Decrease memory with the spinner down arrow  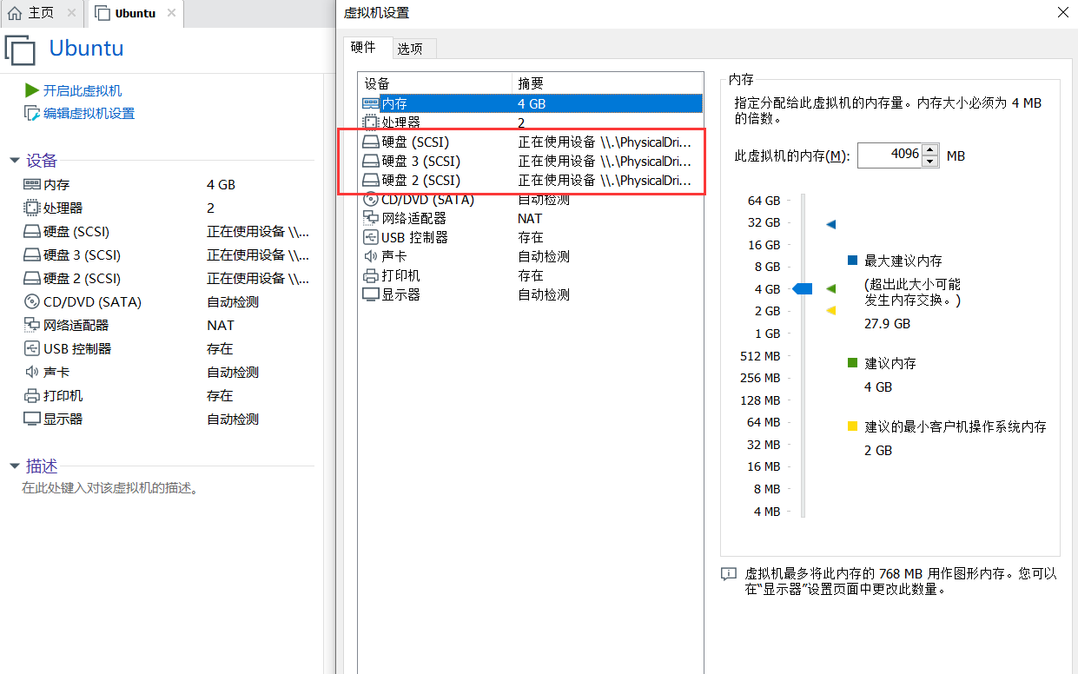pyautogui.click(x=930, y=162)
